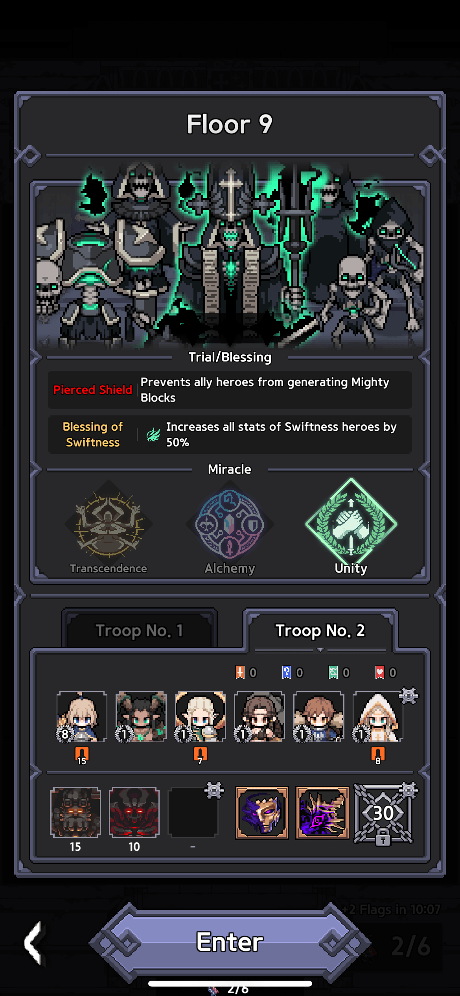Tap the empty monster slot
This screenshot has width=460, height=996.
click(x=193, y=812)
